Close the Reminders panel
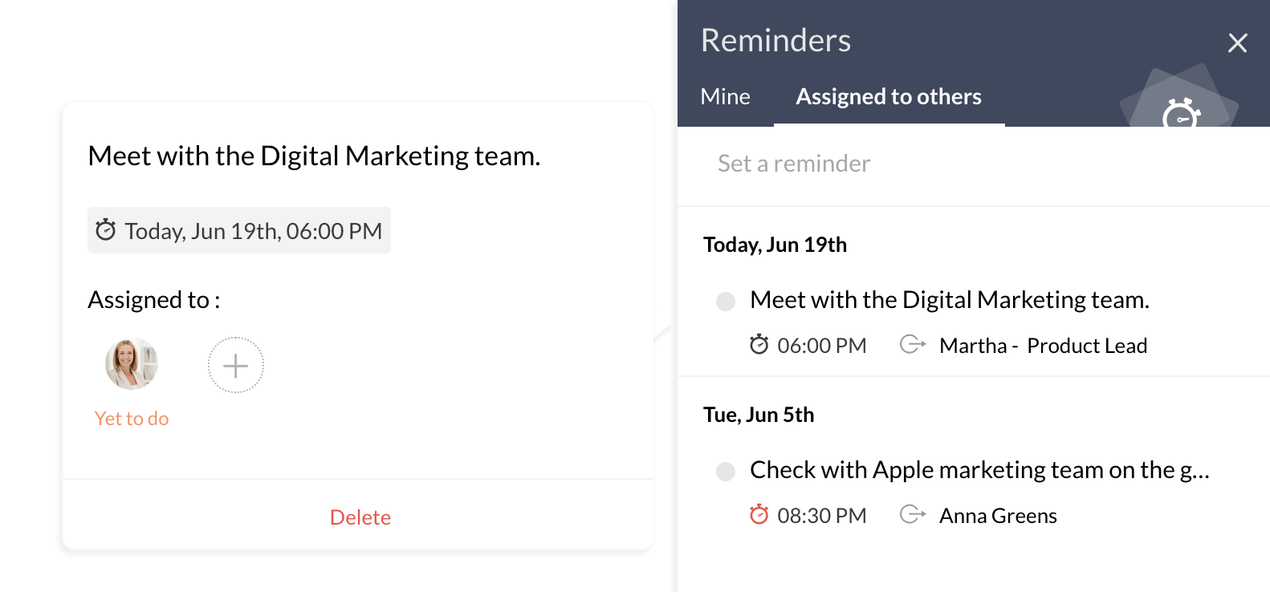Screen dimensions: 1270x592 [x=1237, y=43]
